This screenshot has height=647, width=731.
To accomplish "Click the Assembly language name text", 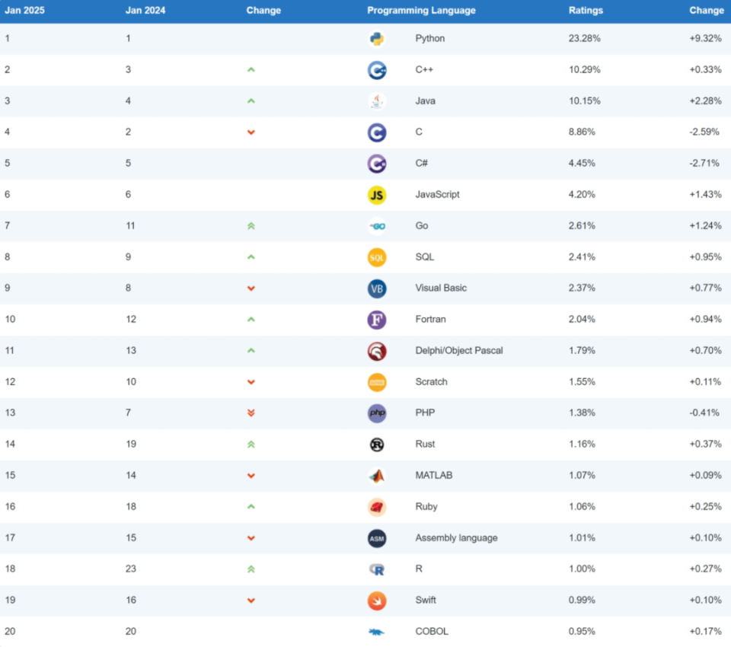I will pyautogui.click(x=456, y=538).
